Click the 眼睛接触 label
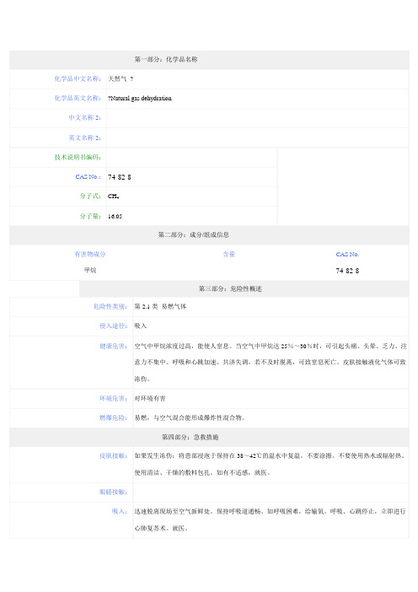This screenshot has height=592, width=418. tap(114, 492)
